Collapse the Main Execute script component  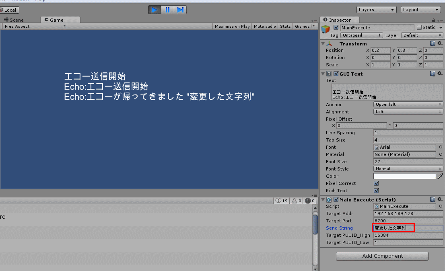(x=323, y=199)
